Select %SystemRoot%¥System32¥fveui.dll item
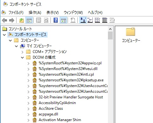Viewport: 153px width, 123px height. pyautogui.click(x=68, y=69)
